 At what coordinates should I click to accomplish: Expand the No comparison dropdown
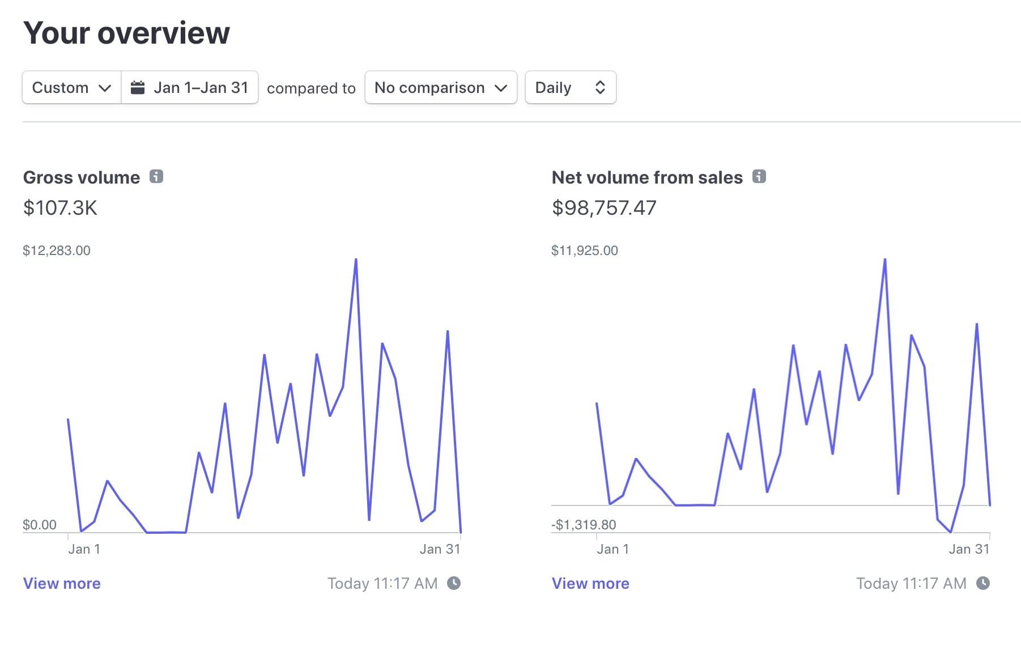[x=440, y=88]
